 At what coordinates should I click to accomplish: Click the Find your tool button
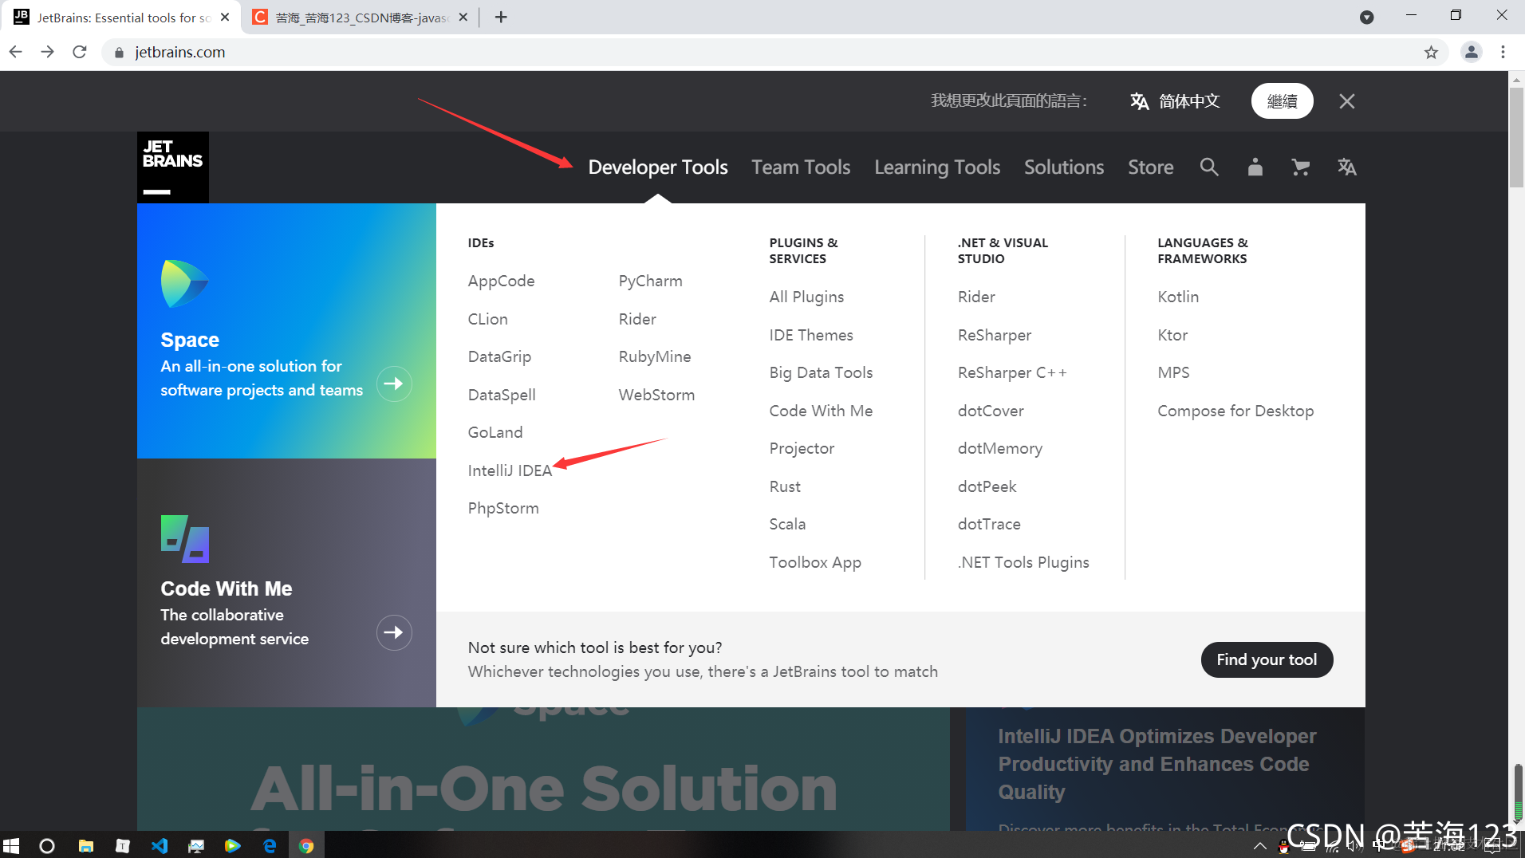(1267, 660)
